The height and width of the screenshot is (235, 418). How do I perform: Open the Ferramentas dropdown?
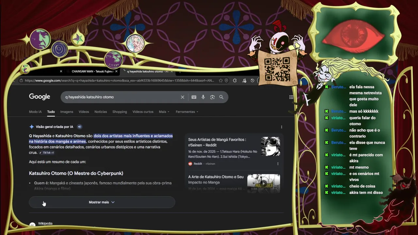click(x=187, y=112)
